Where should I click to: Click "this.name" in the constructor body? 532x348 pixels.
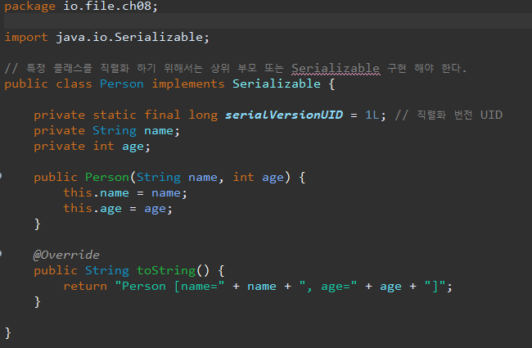(96, 192)
